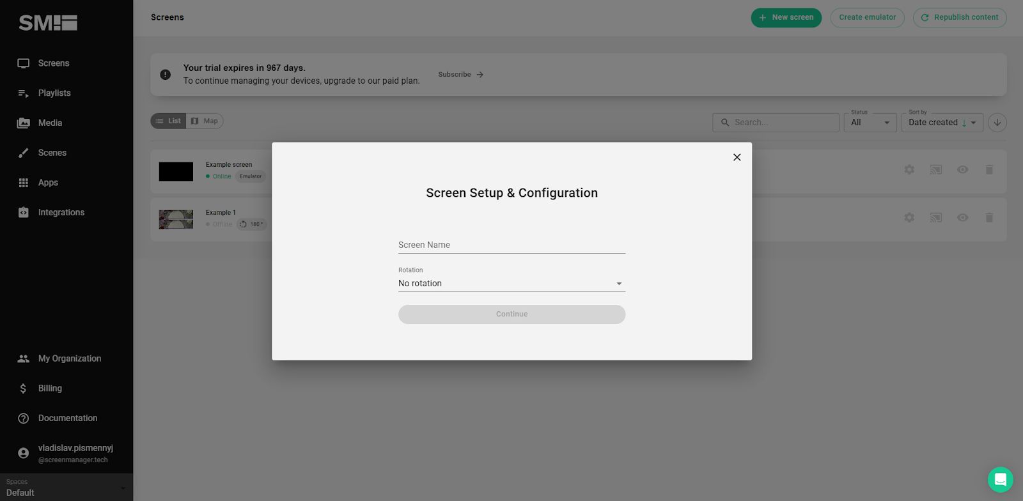This screenshot has height=501, width=1023.
Task: Click the SM logo
Action: tap(48, 23)
